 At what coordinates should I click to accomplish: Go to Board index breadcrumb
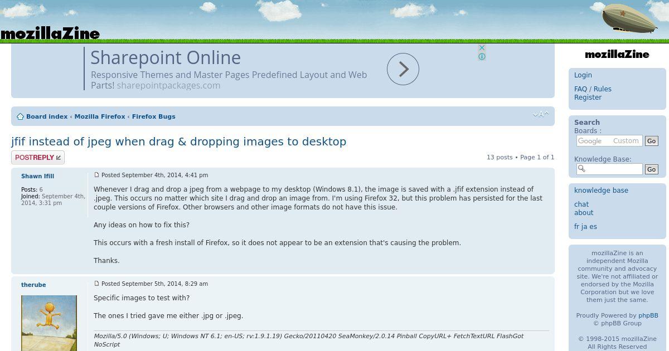(x=47, y=116)
